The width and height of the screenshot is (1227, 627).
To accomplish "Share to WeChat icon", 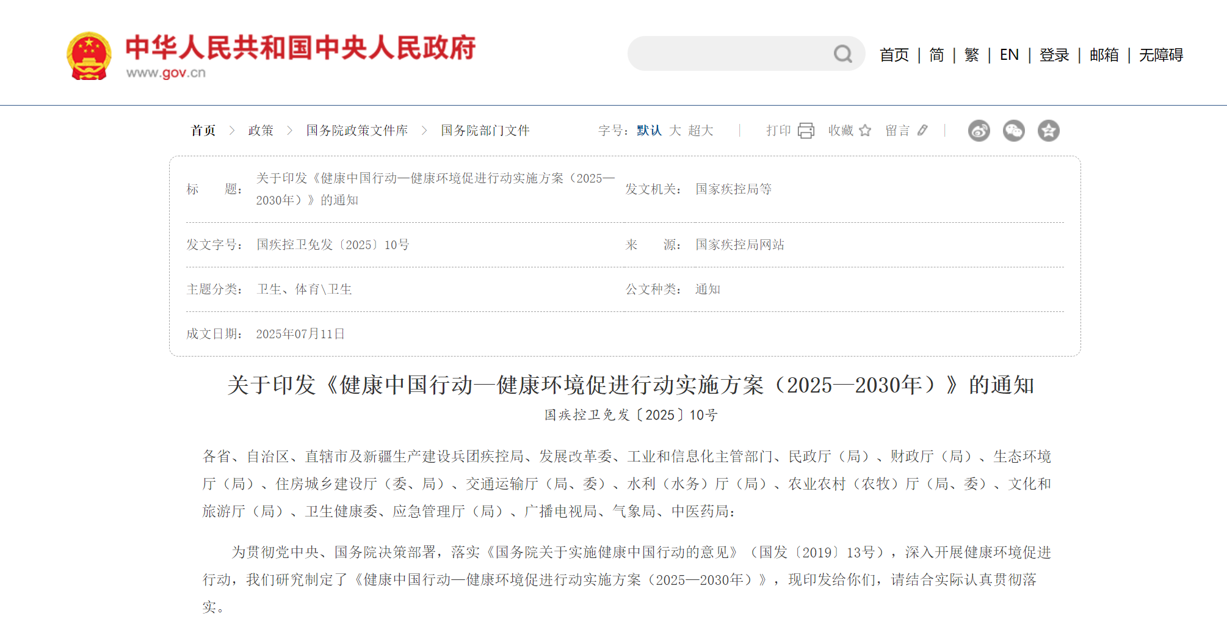I will point(1014,131).
